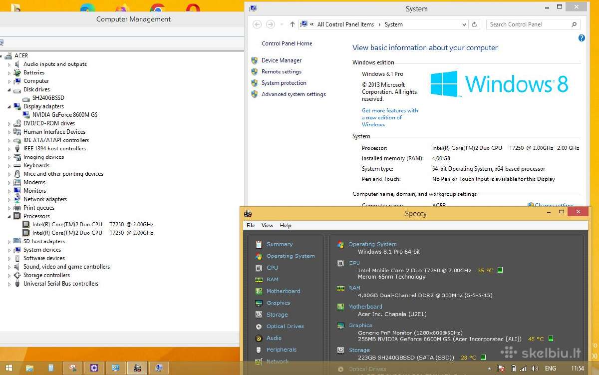Select Audio in Speccy sidebar

[274, 338]
